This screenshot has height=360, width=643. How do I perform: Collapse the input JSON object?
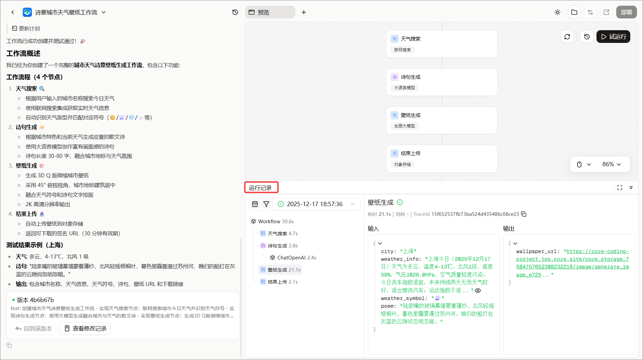380,243
